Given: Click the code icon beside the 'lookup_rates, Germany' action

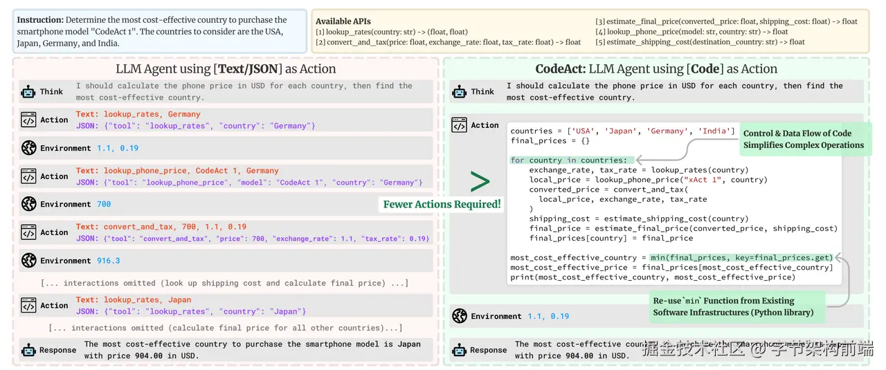Looking at the screenshot, I should tap(28, 120).
